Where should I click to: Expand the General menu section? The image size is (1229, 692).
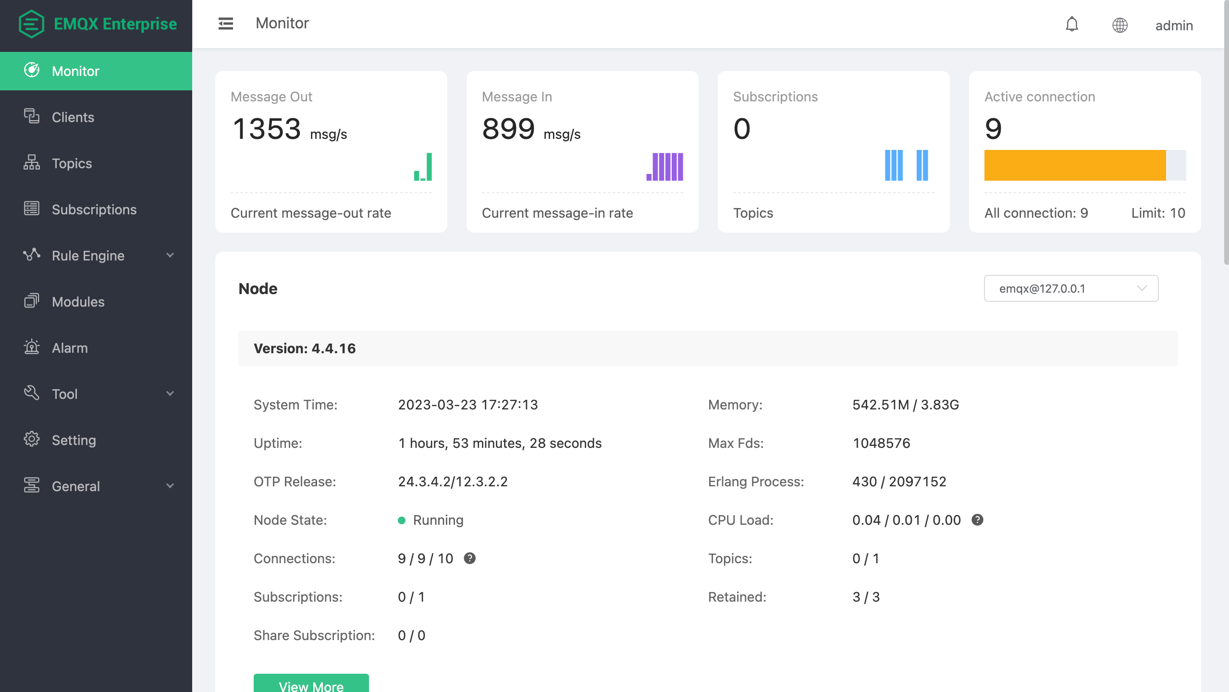96,485
